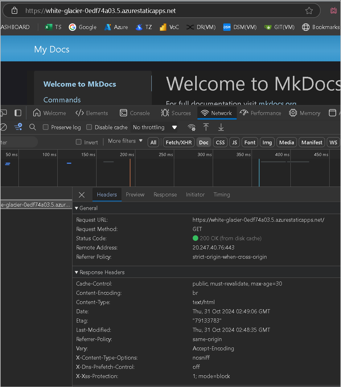Import HAR file with the upload arrow
The image size is (341, 387).
click(206, 127)
